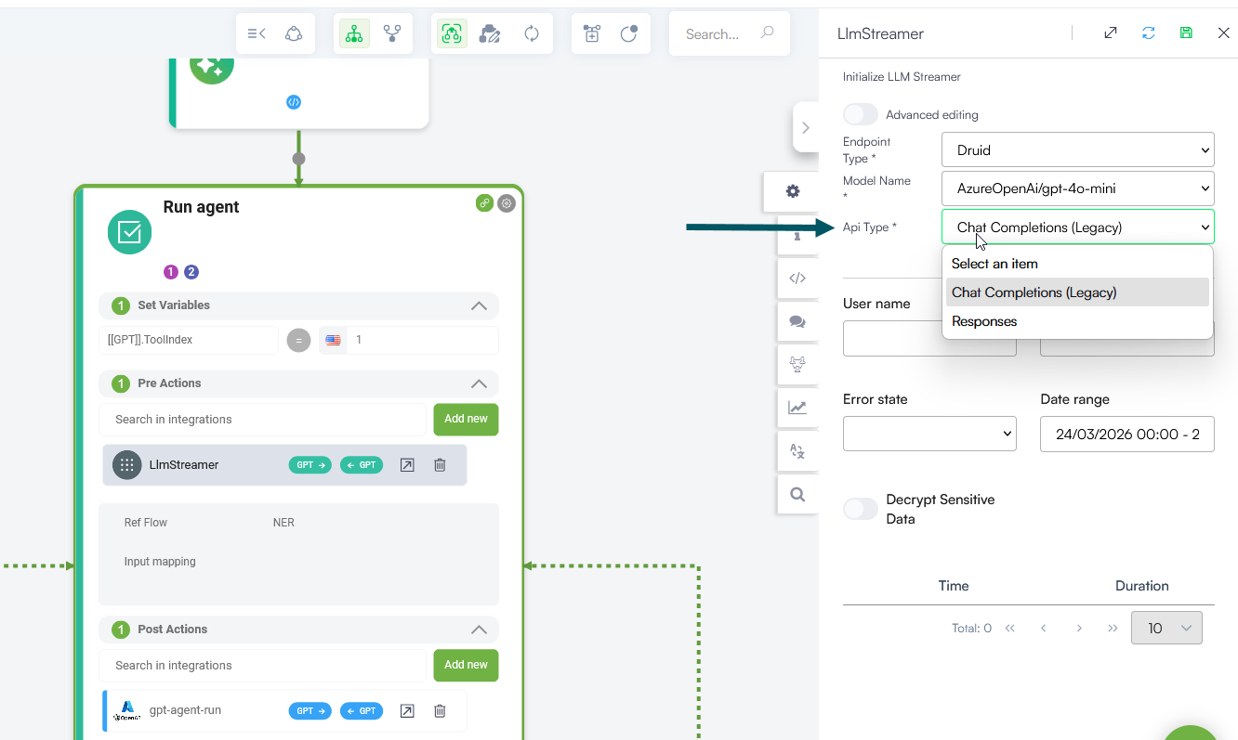Select Responses from Api Type list
The height and width of the screenshot is (740, 1238).
pyautogui.click(x=984, y=321)
